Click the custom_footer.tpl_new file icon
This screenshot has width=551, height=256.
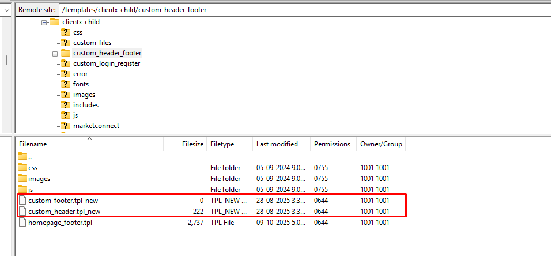pyautogui.click(x=22, y=200)
